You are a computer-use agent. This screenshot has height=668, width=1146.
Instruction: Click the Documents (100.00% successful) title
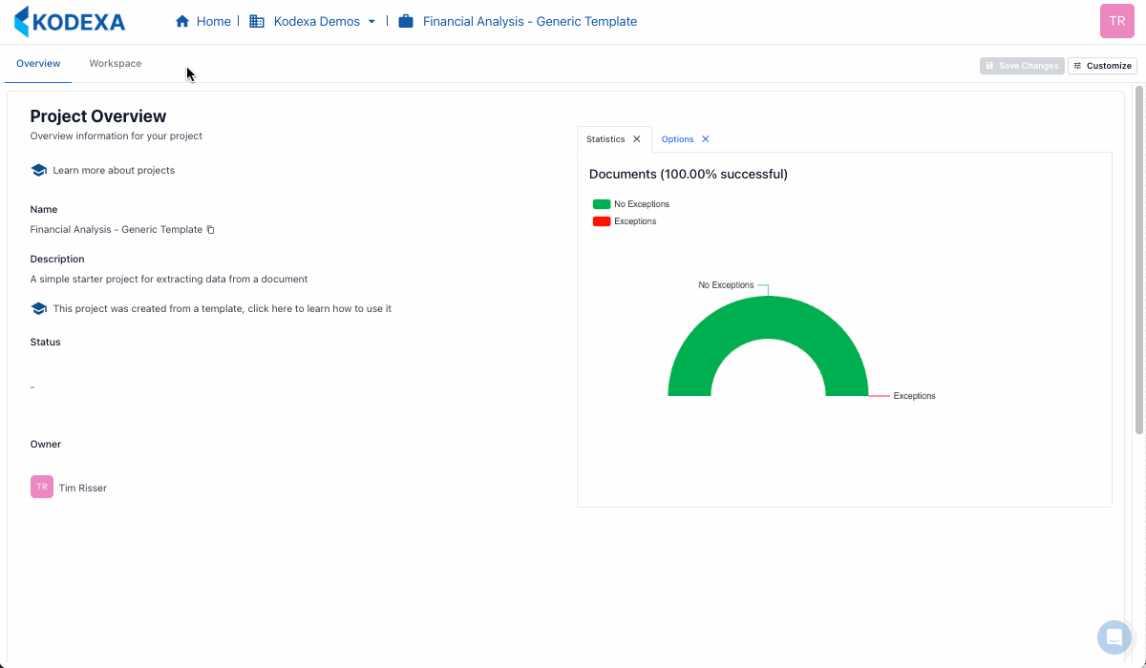click(689, 174)
